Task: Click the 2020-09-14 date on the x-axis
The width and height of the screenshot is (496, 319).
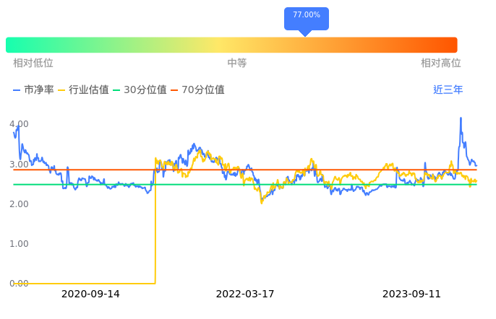Action: (x=90, y=294)
